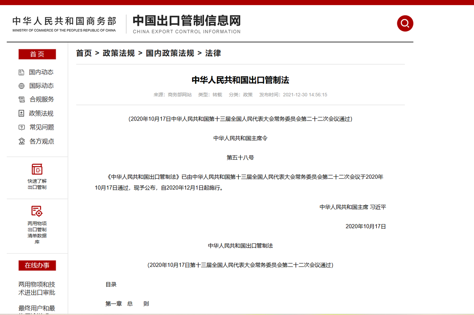Click the article title 中华人民共和国出口管制法
The width and height of the screenshot is (474, 315).
(x=241, y=80)
